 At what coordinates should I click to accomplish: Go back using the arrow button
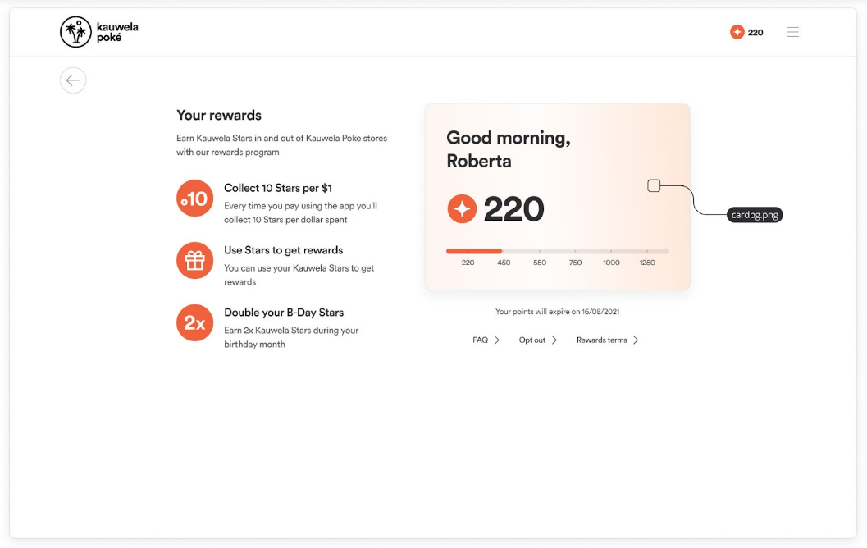click(x=73, y=80)
